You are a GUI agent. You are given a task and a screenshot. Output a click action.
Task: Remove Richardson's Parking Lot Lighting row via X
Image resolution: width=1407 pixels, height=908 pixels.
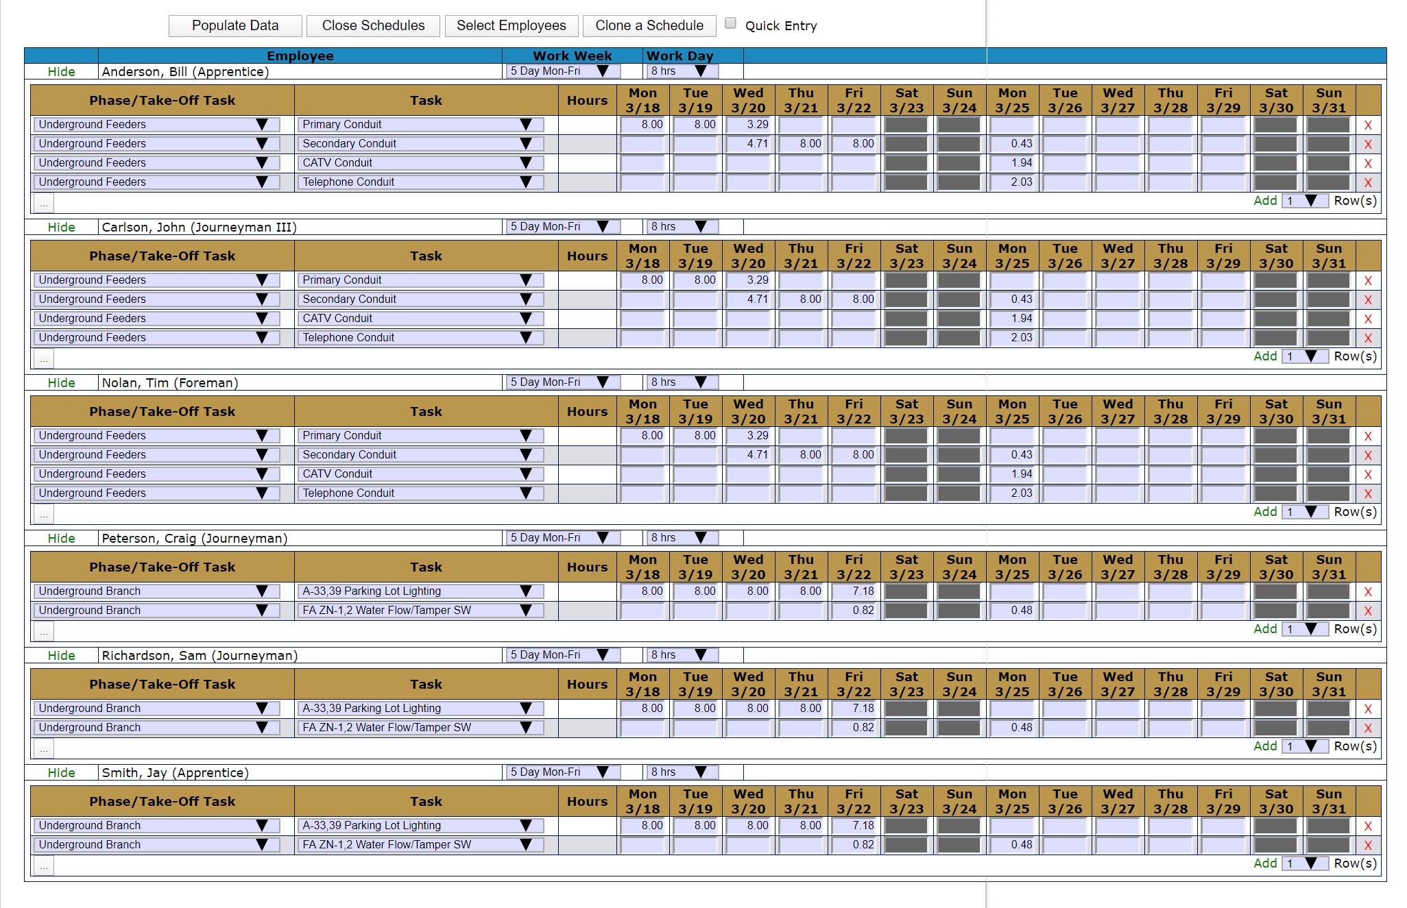click(x=1368, y=709)
